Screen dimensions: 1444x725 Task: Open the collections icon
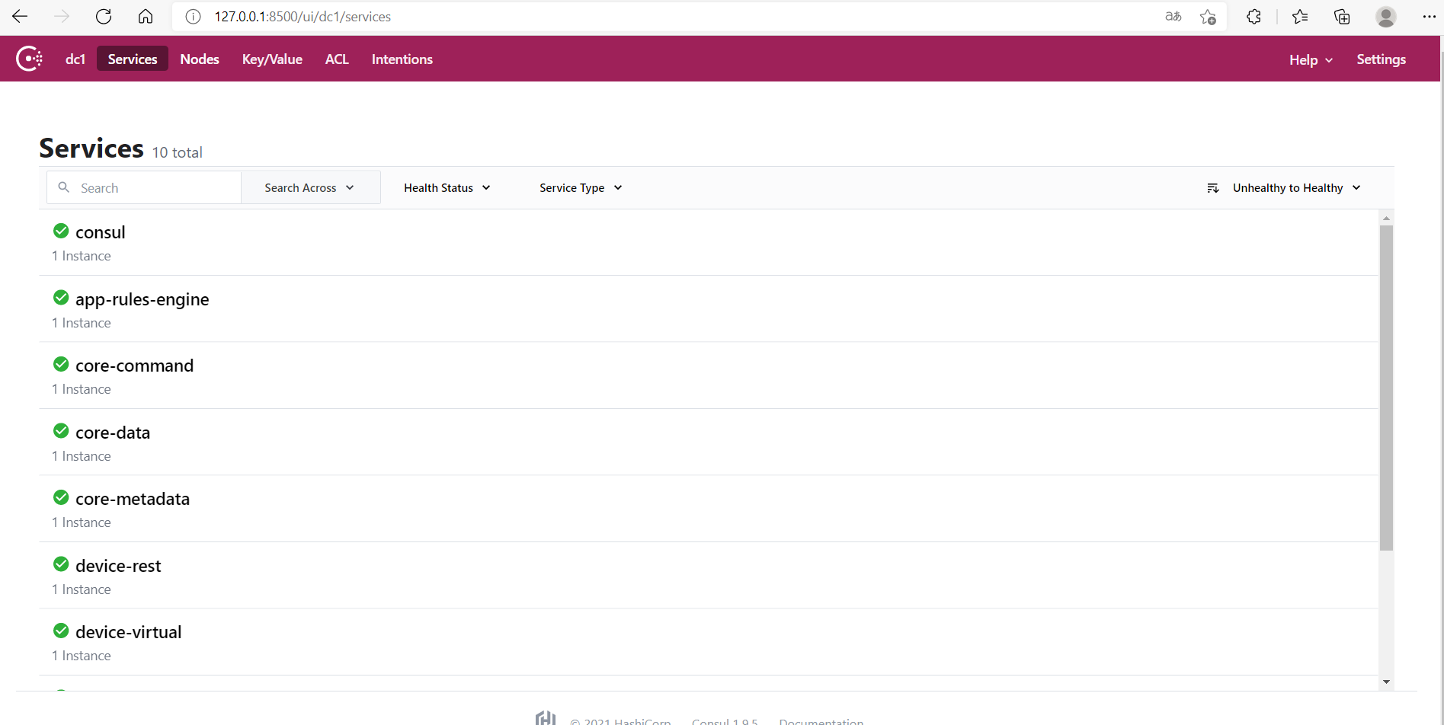(1342, 16)
